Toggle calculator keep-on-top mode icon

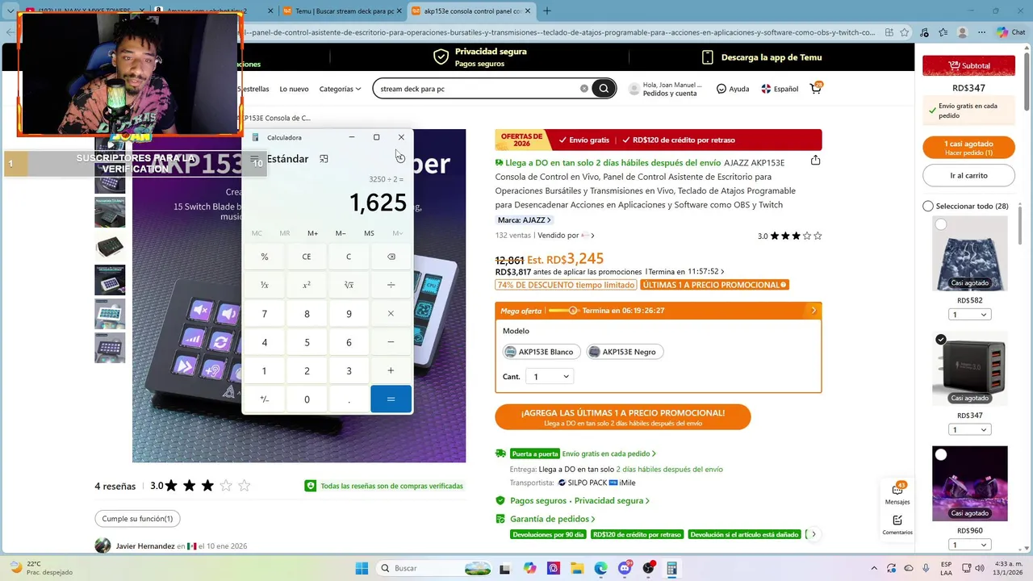coord(324,159)
